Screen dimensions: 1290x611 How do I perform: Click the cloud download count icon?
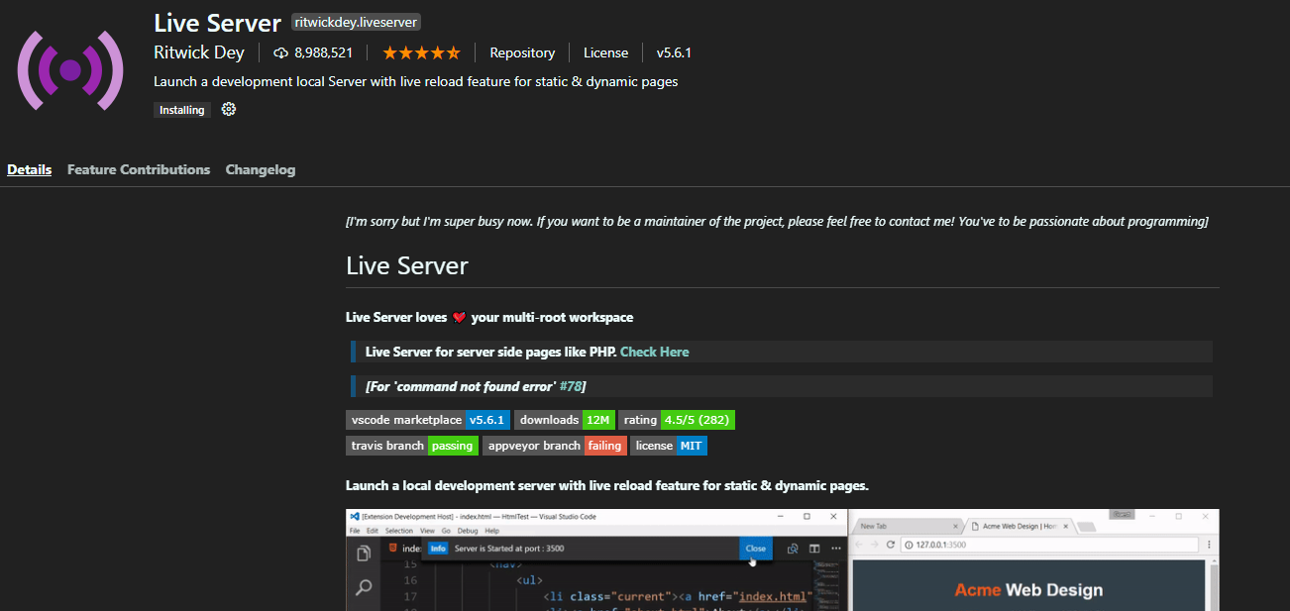tap(281, 52)
